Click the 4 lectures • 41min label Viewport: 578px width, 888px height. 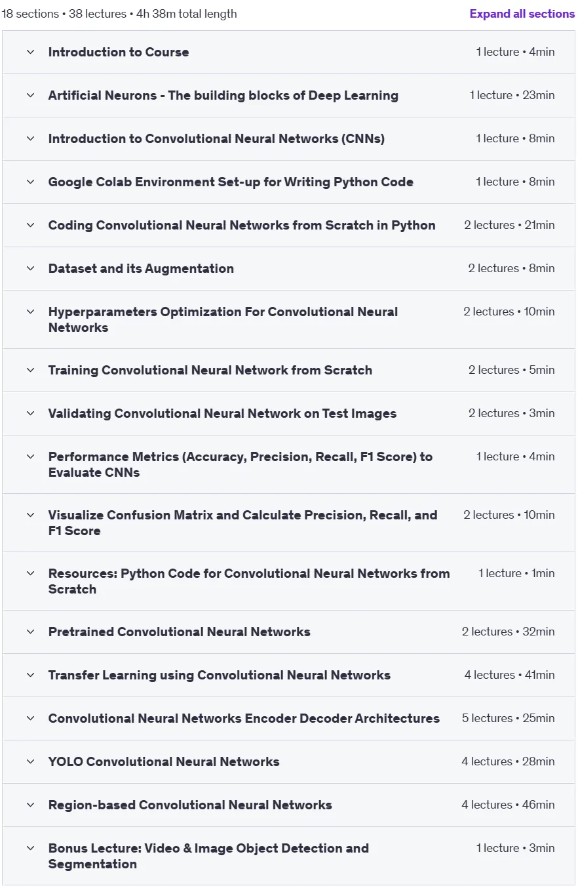coord(509,675)
